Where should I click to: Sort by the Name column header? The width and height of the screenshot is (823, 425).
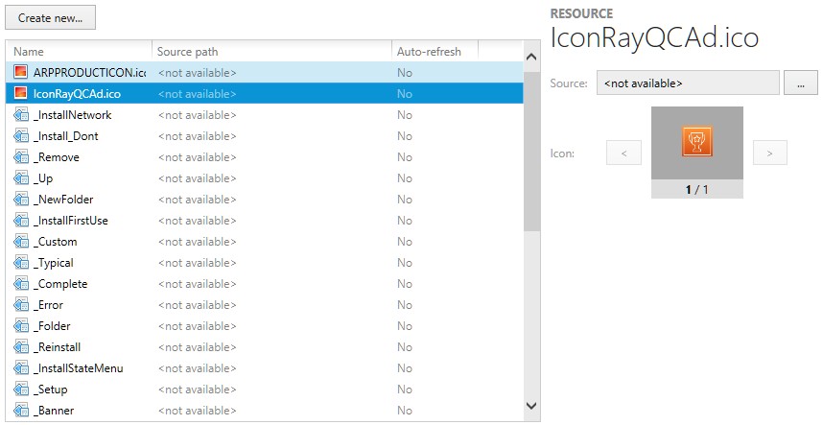pyautogui.click(x=79, y=51)
